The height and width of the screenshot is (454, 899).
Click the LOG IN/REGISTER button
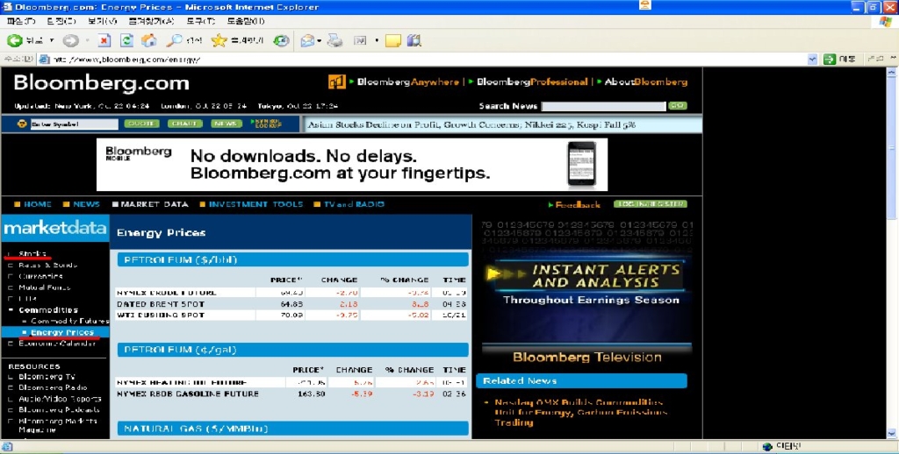(651, 204)
